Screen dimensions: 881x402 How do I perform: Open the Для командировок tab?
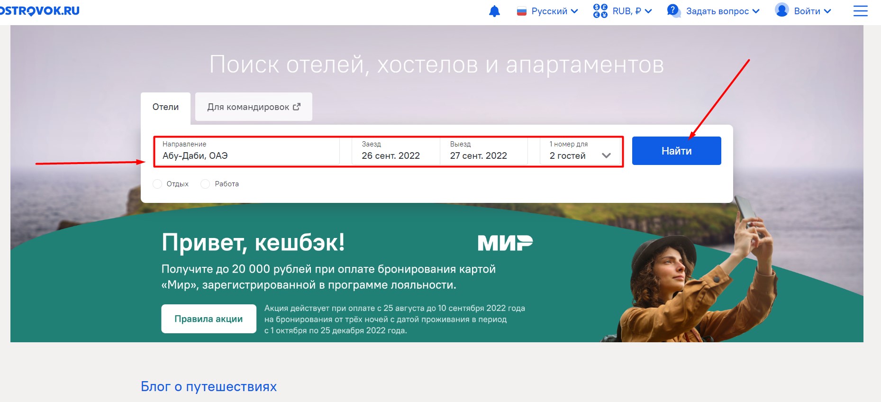click(248, 107)
